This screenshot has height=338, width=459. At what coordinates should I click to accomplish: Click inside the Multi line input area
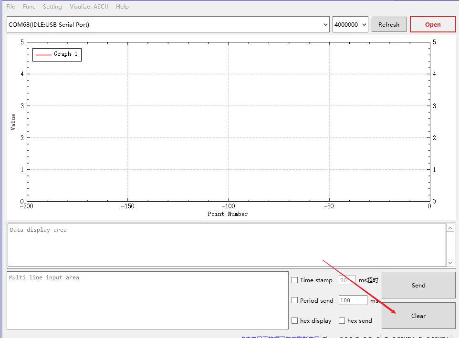click(147, 300)
